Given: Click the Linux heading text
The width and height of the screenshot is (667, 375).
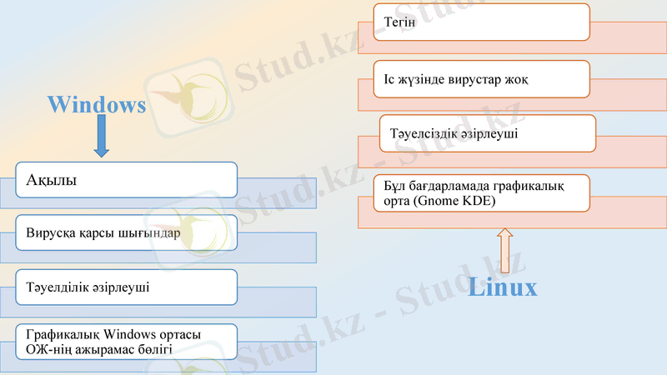Looking at the screenshot, I should [503, 287].
